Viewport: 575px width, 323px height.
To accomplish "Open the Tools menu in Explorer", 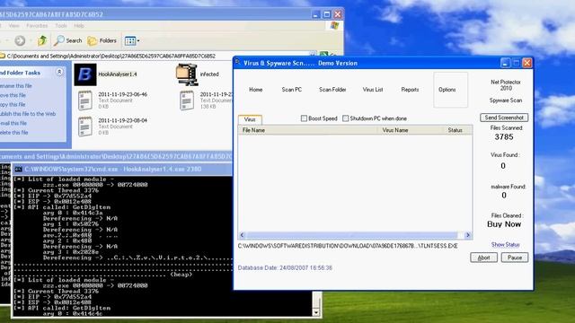I will (x=61, y=26).
